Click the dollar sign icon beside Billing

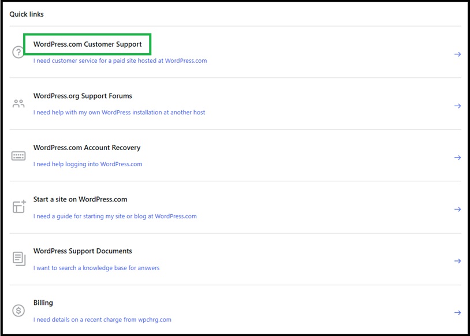[18, 311]
